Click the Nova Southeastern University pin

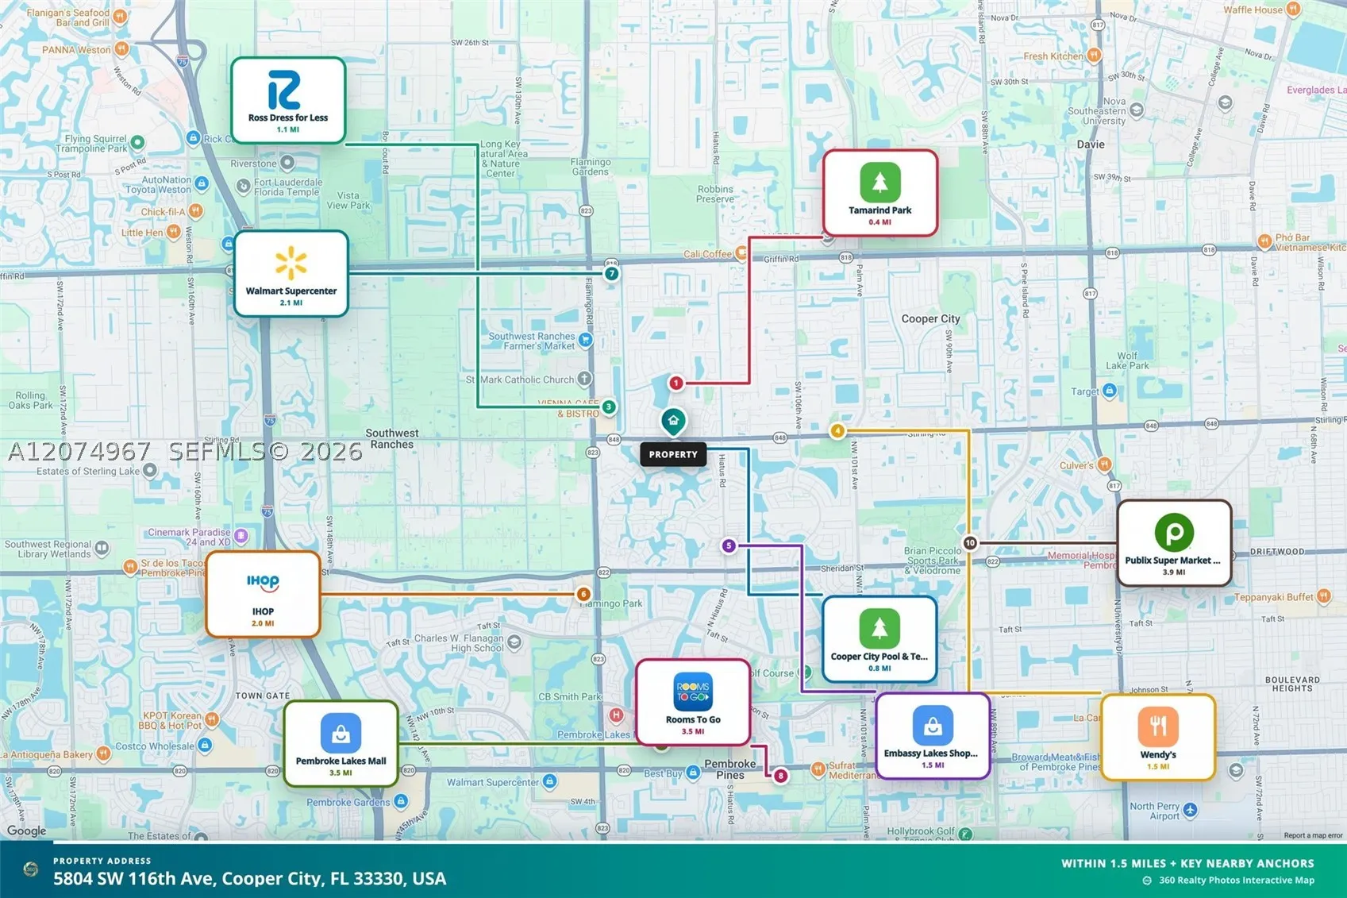coord(1137,110)
